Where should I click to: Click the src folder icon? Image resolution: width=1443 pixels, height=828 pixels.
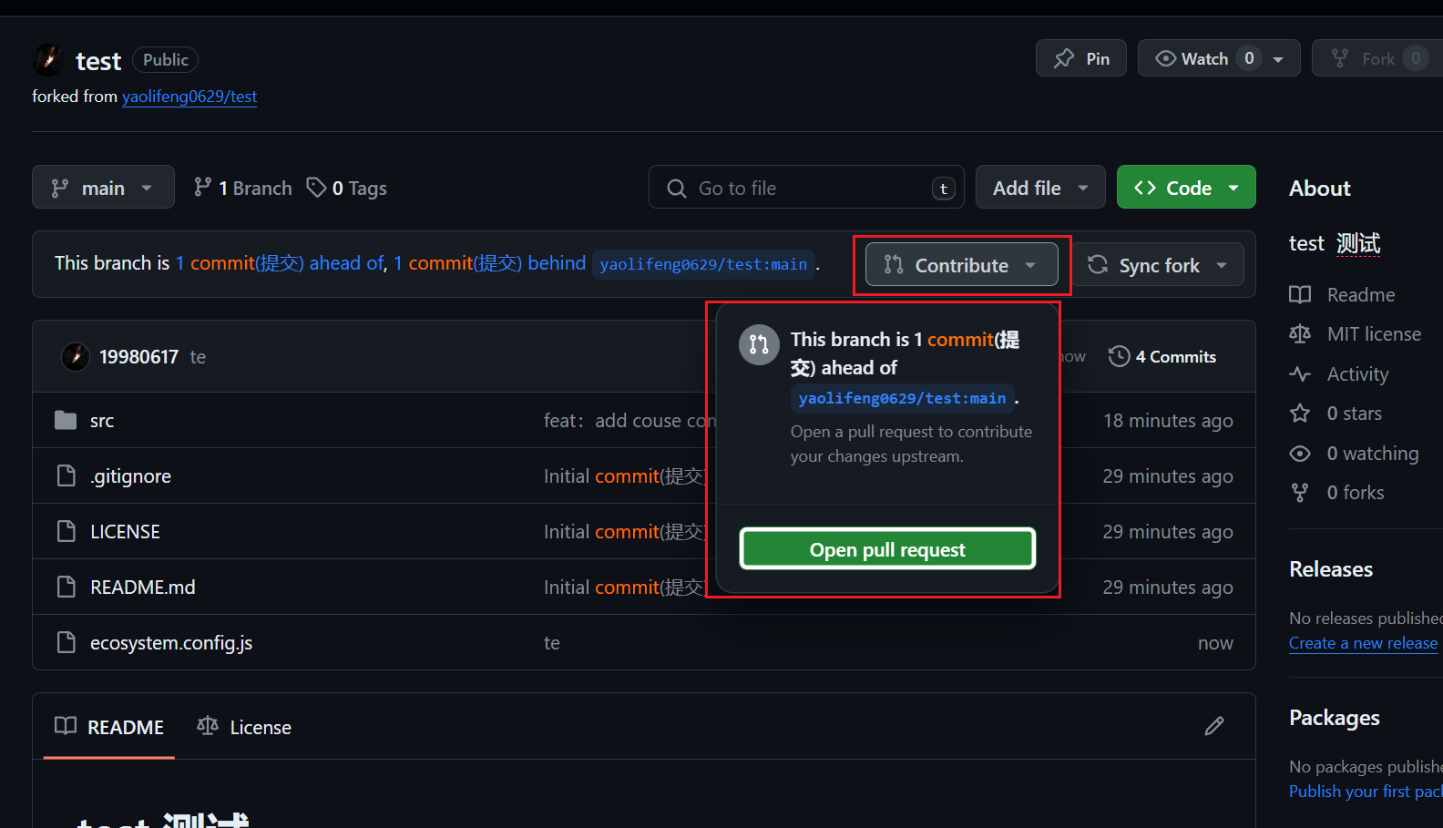pos(66,420)
